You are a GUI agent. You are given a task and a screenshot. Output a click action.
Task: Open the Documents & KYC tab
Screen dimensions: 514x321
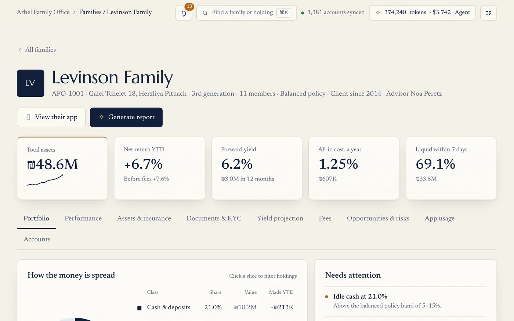[214, 218]
